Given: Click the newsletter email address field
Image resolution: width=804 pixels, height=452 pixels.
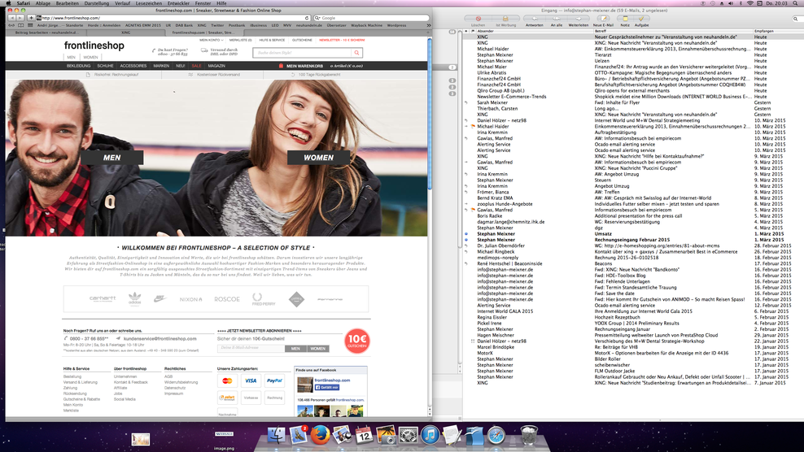Looking at the screenshot, I should [x=251, y=349].
